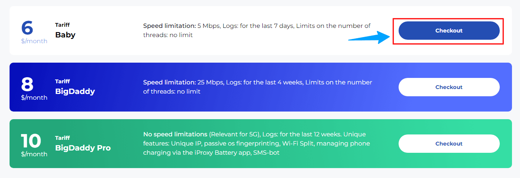Screen dimensions: 520x178
Task: Click the Tariff label above BigDaddy
Action: [62, 81]
